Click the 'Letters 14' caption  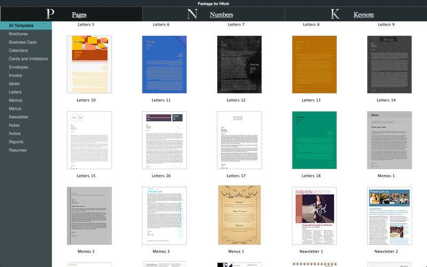(x=386, y=100)
